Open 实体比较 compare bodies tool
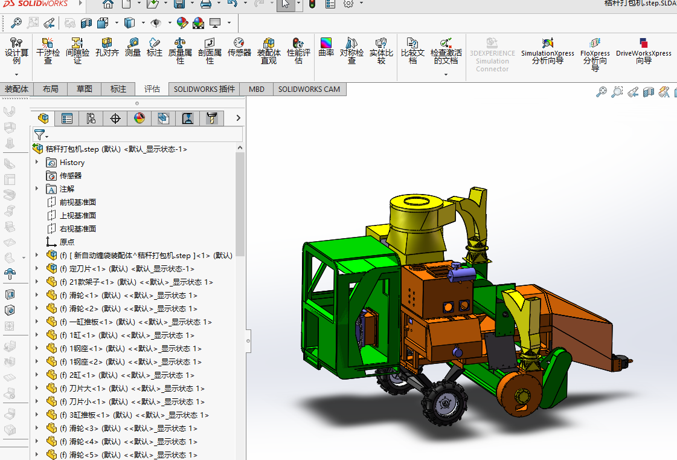The image size is (677, 460). point(381,51)
